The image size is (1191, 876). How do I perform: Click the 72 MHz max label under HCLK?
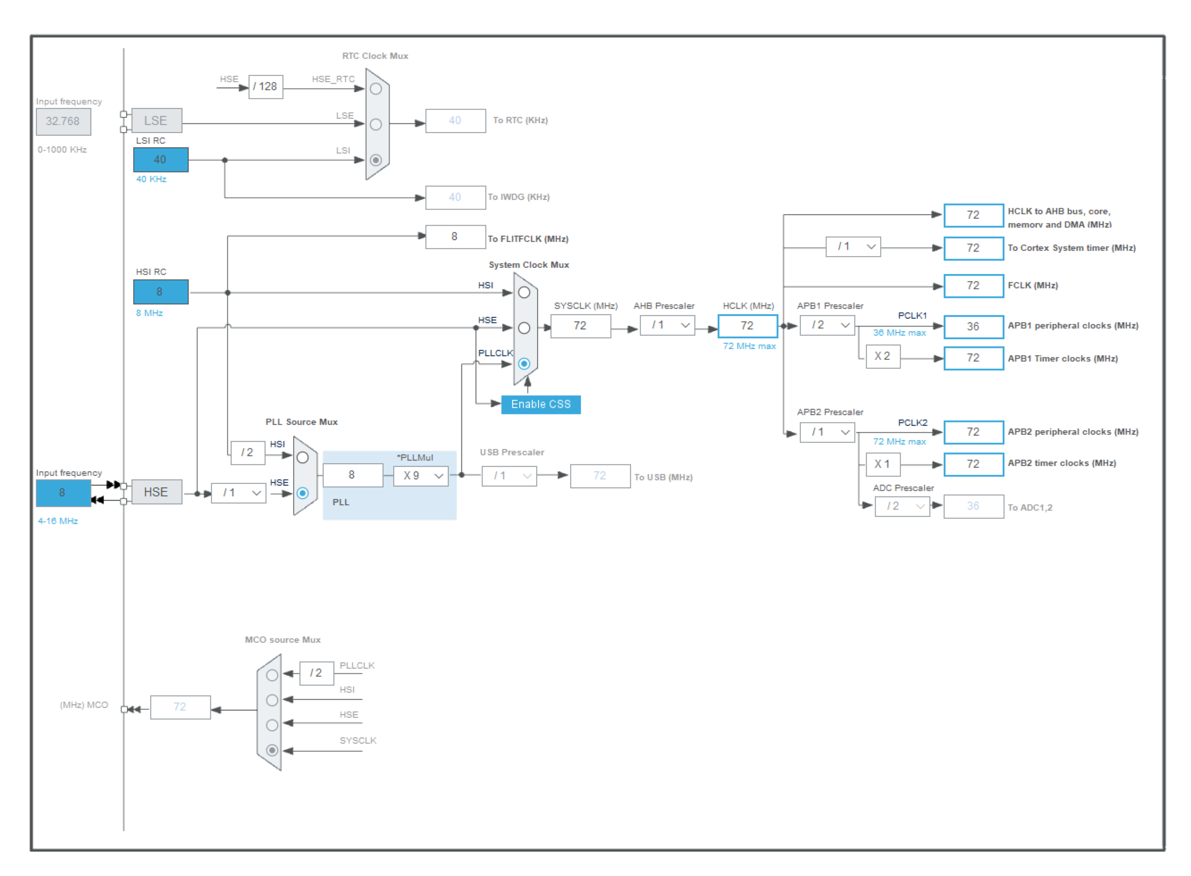[x=748, y=346]
